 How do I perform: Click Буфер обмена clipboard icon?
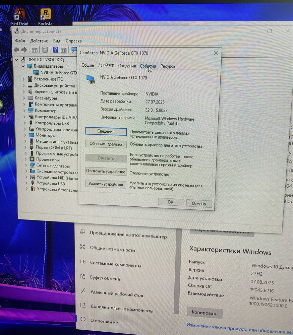tap(82, 276)
